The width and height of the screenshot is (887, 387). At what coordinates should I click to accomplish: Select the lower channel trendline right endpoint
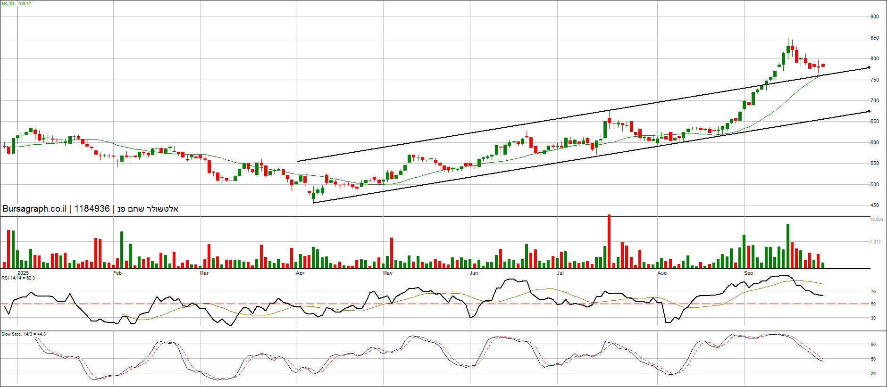click(869, 112)
